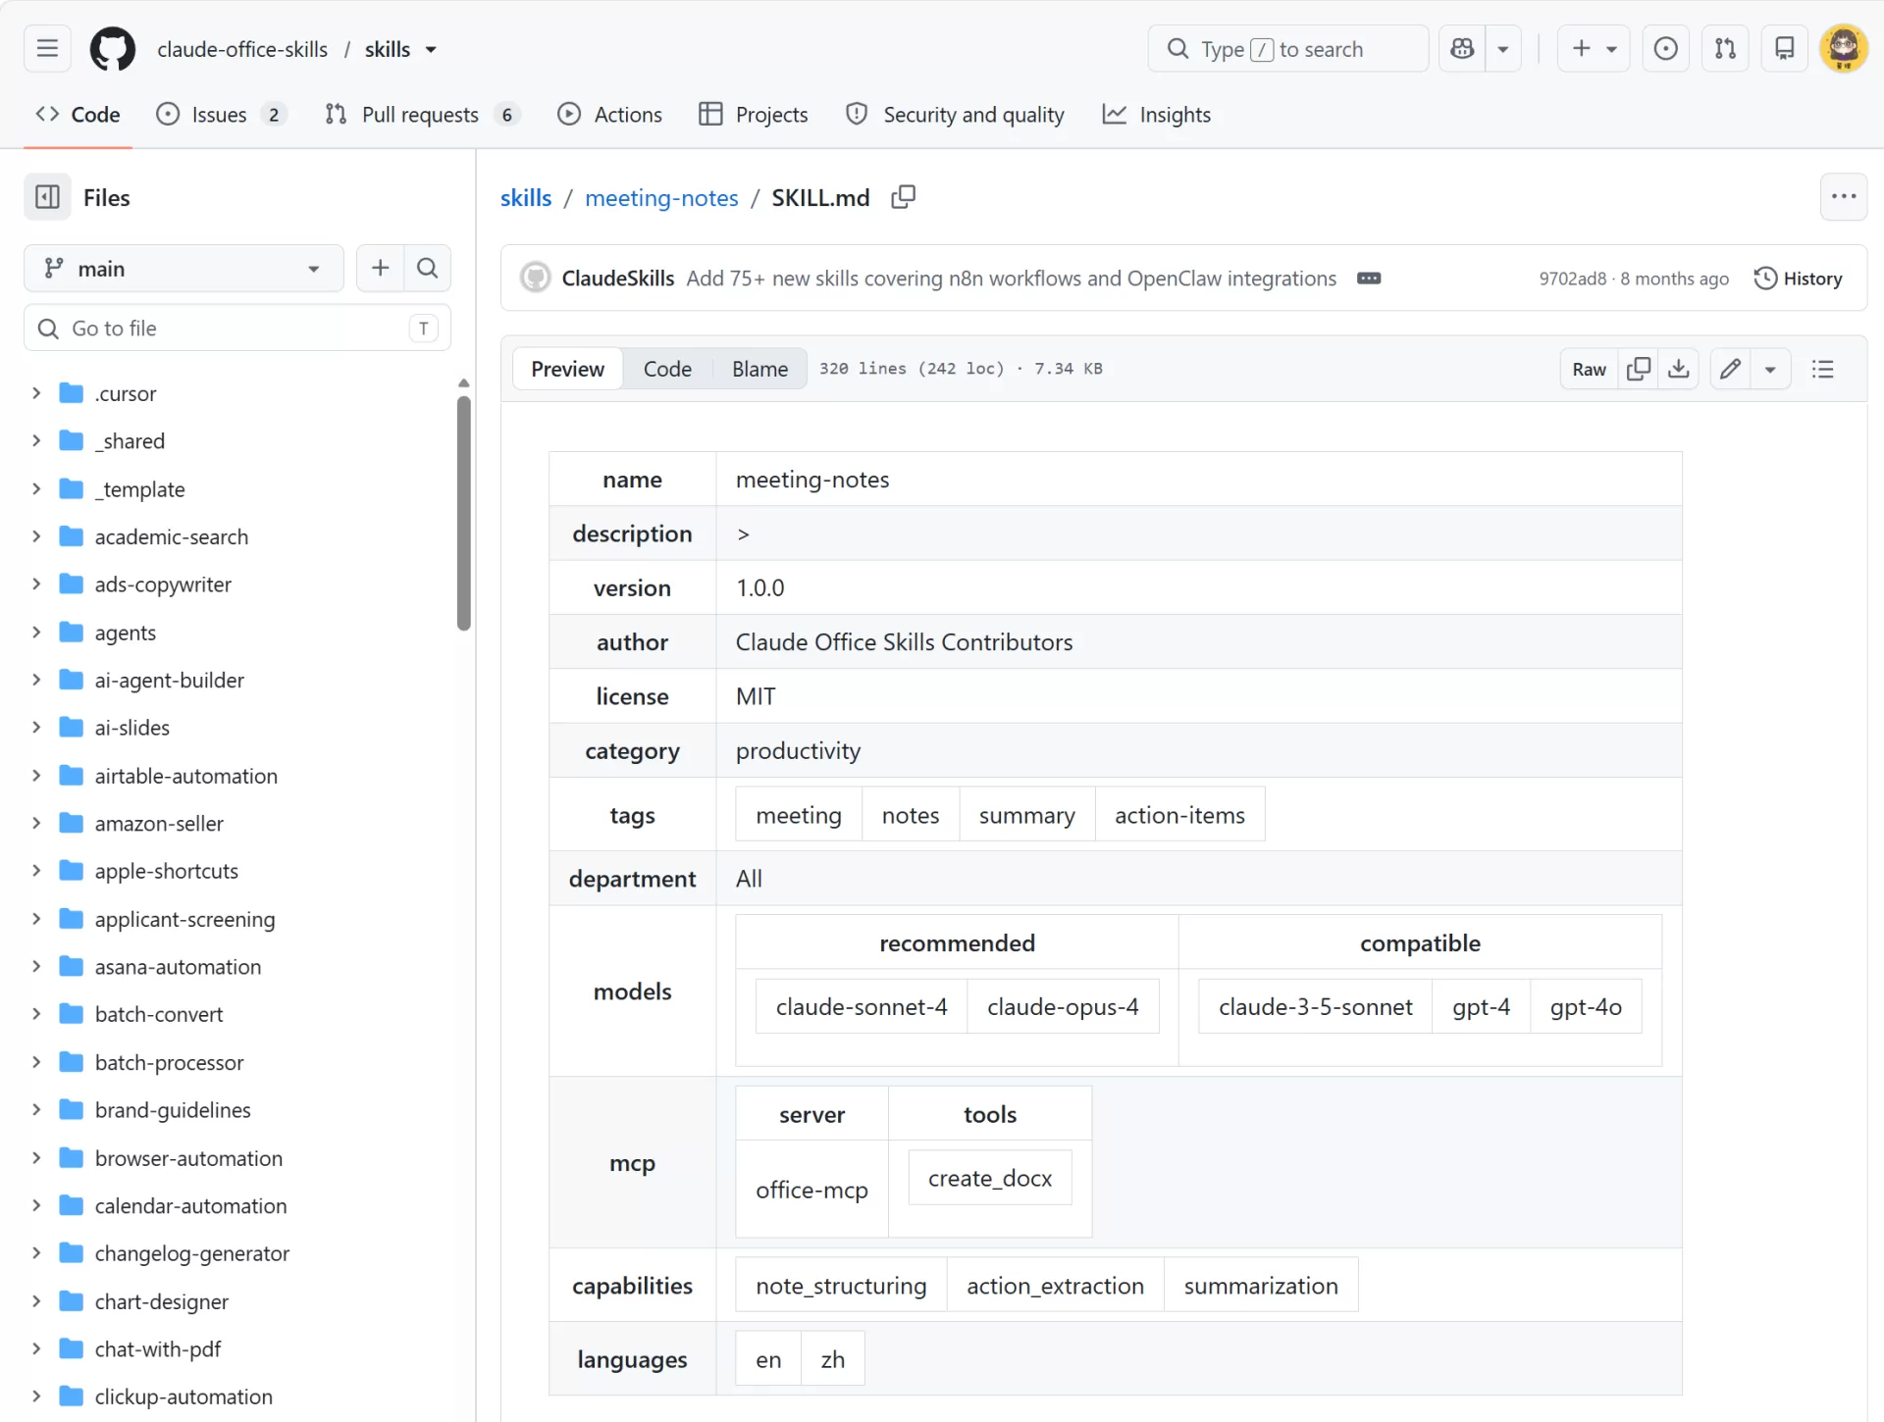
Task: Click the Raw button
Action: (x=1589, y=369)
